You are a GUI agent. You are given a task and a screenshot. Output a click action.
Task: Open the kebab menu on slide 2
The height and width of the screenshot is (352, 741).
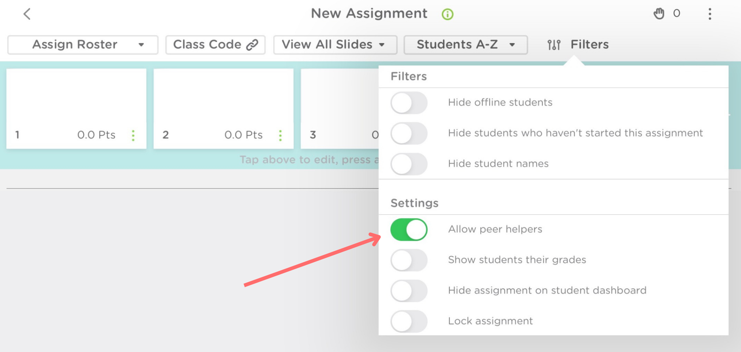pyautogui.click(x=280, y=135)
